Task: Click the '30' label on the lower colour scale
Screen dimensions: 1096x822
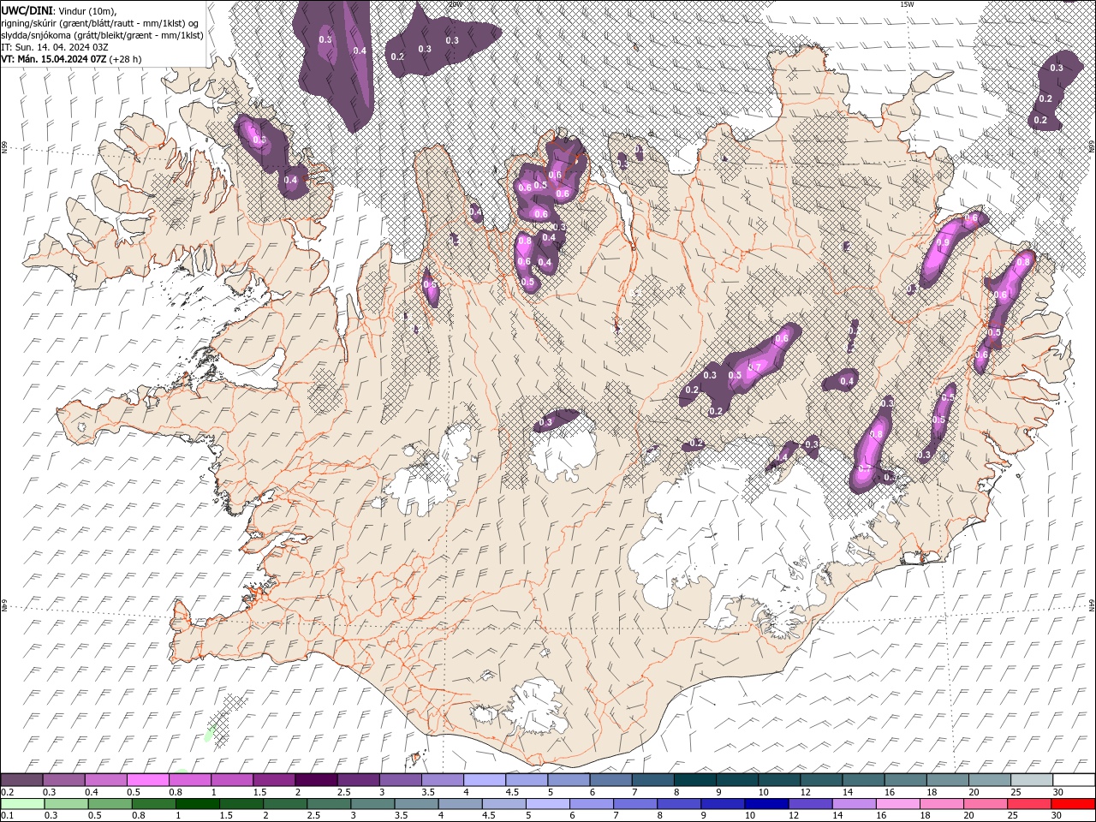Action: click(x=1058, y=816)
